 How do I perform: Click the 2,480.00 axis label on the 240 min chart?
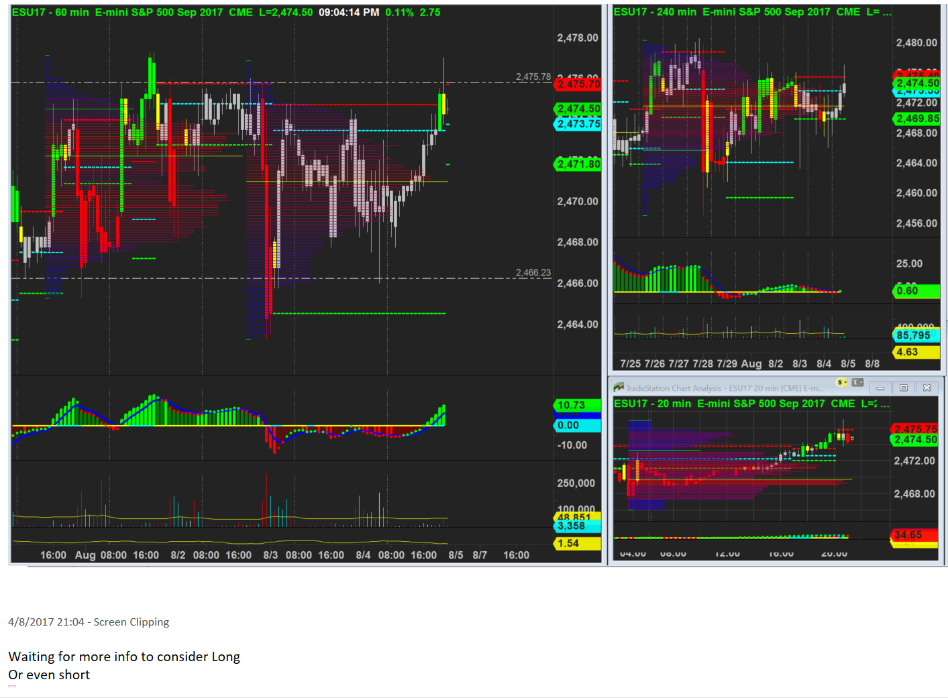(x=917, y=43)
